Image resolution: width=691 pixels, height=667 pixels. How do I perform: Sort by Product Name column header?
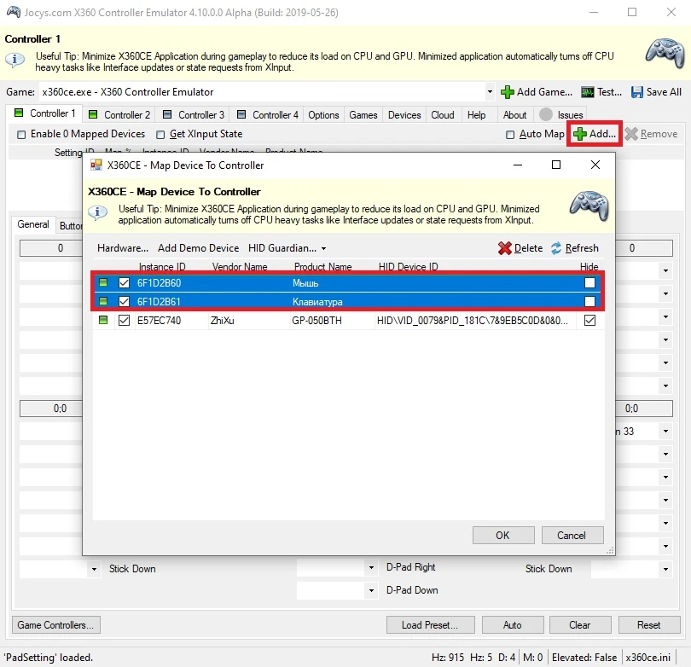[x=322, y=266]
